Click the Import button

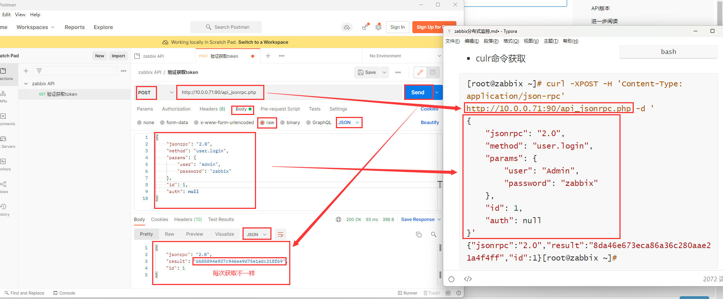118,56
